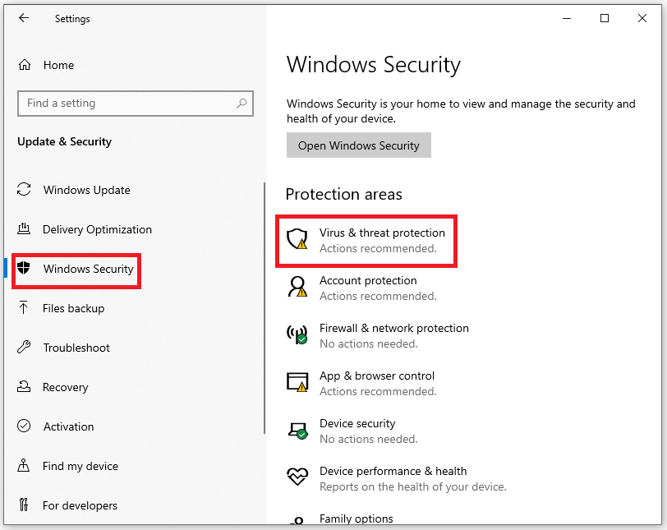
Task: Click the back arrow in Settings
Action: point(23,18)
